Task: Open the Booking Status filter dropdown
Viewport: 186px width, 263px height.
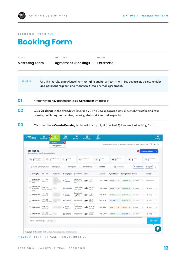Action: [74, 167]
